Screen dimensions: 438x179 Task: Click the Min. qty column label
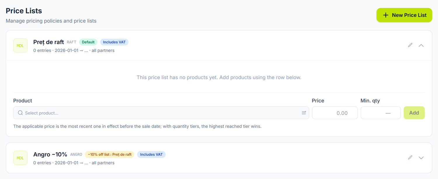coord(370,101)
